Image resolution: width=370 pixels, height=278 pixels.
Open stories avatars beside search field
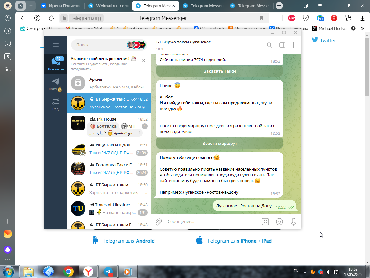pyautogui.click(x=137, y=45)
